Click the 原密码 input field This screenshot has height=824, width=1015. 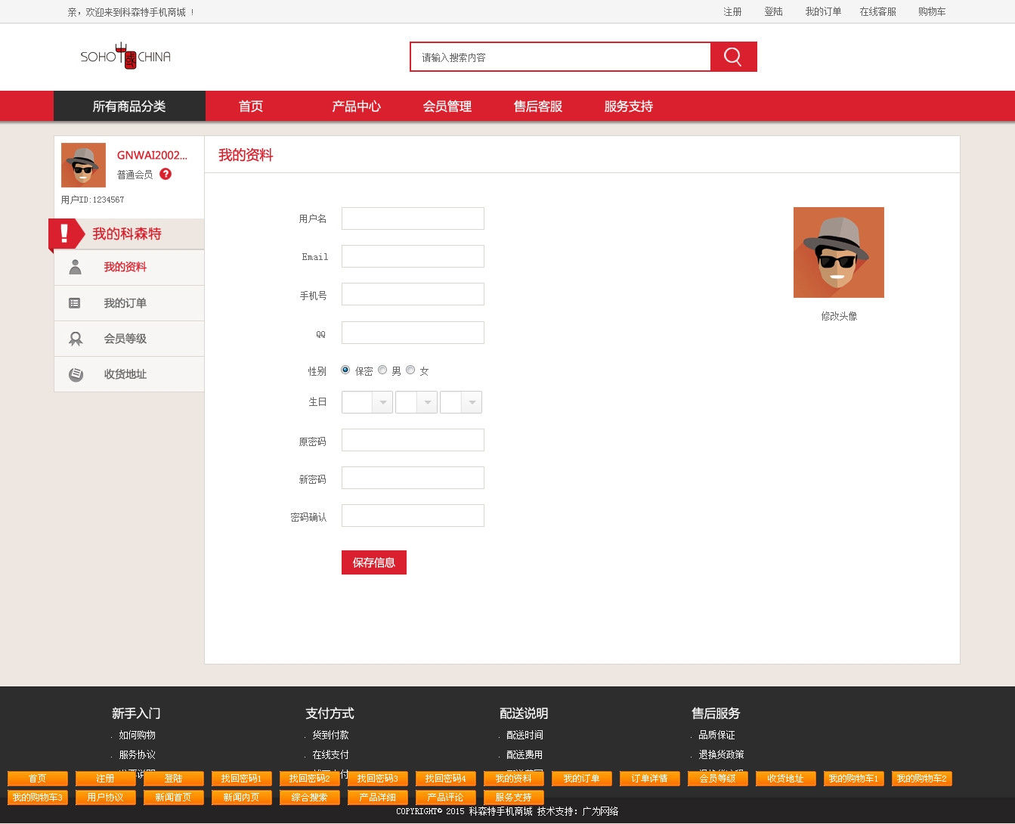[x=413, y=440]
